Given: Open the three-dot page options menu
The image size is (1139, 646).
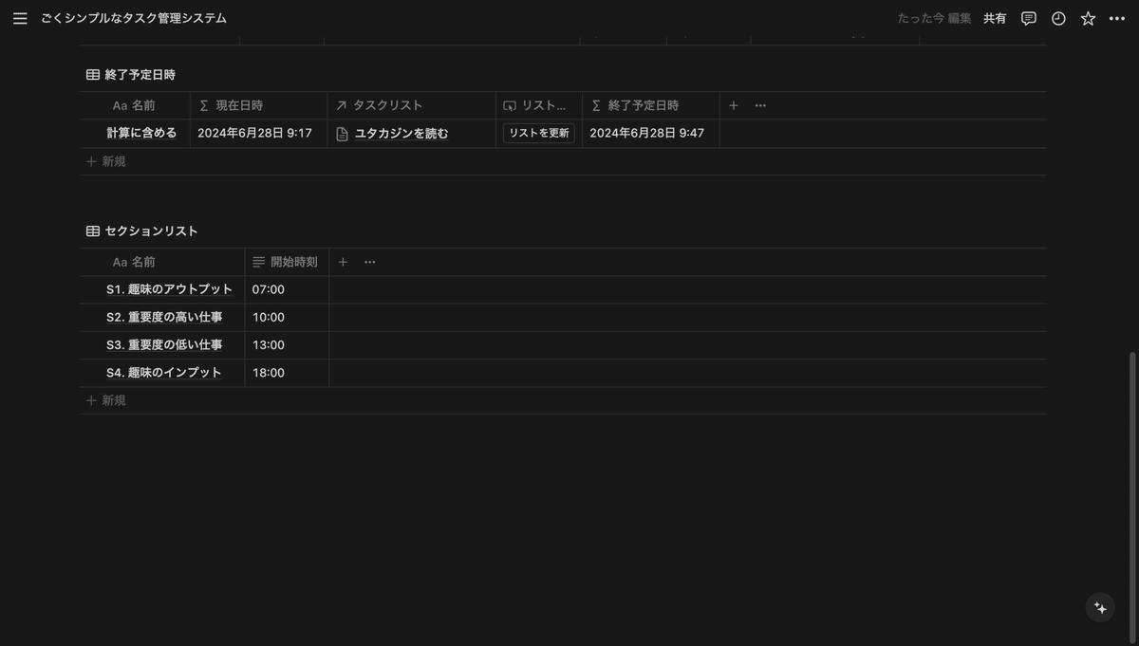Looking at the screenshot, I should [x=1117, y=18].
